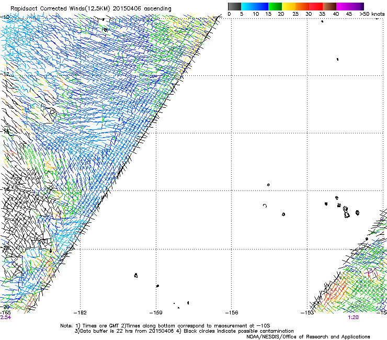Click the blue 10-15 knots legend color
This screenshot has width=387, height=340.
pos(261,6)
